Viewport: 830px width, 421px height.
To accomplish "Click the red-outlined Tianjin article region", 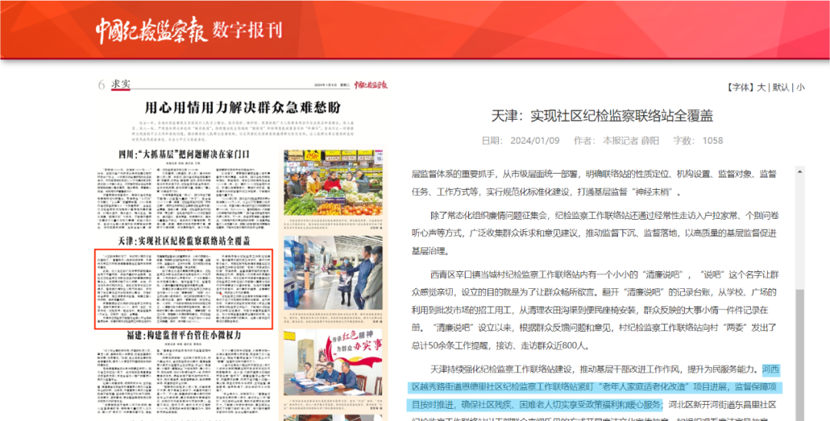I will [184, 290].
